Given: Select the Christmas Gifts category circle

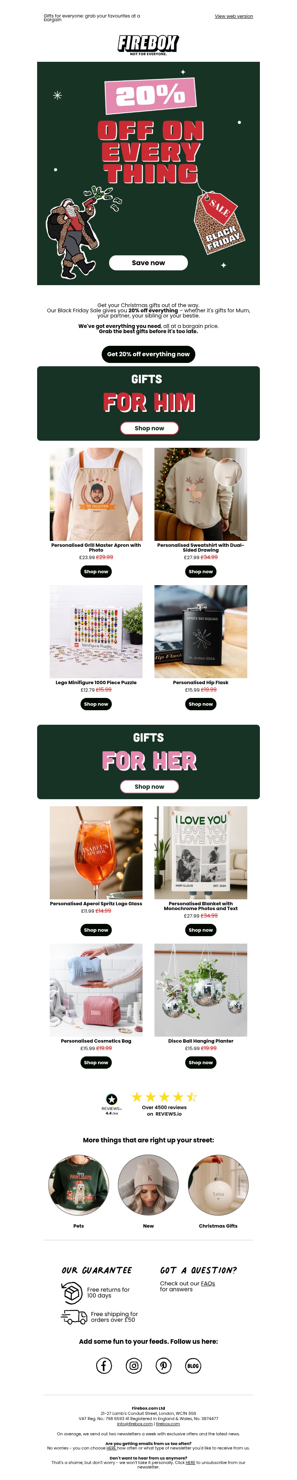Looking at the screenshot, I should tap(218, 1185).
